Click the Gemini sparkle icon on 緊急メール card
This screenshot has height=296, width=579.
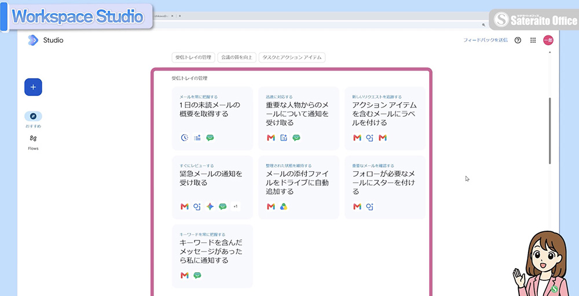[x=210, y=206]
